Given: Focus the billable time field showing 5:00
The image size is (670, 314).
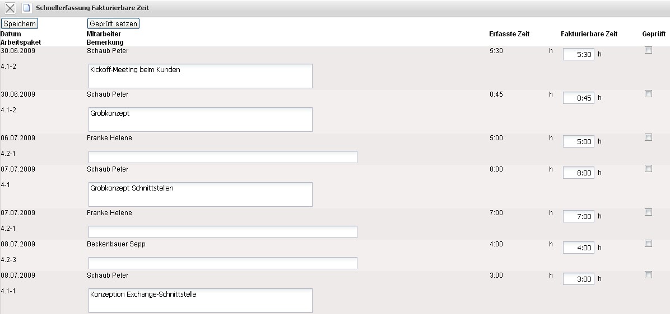Looking at the screenshot, I should 578,142.
